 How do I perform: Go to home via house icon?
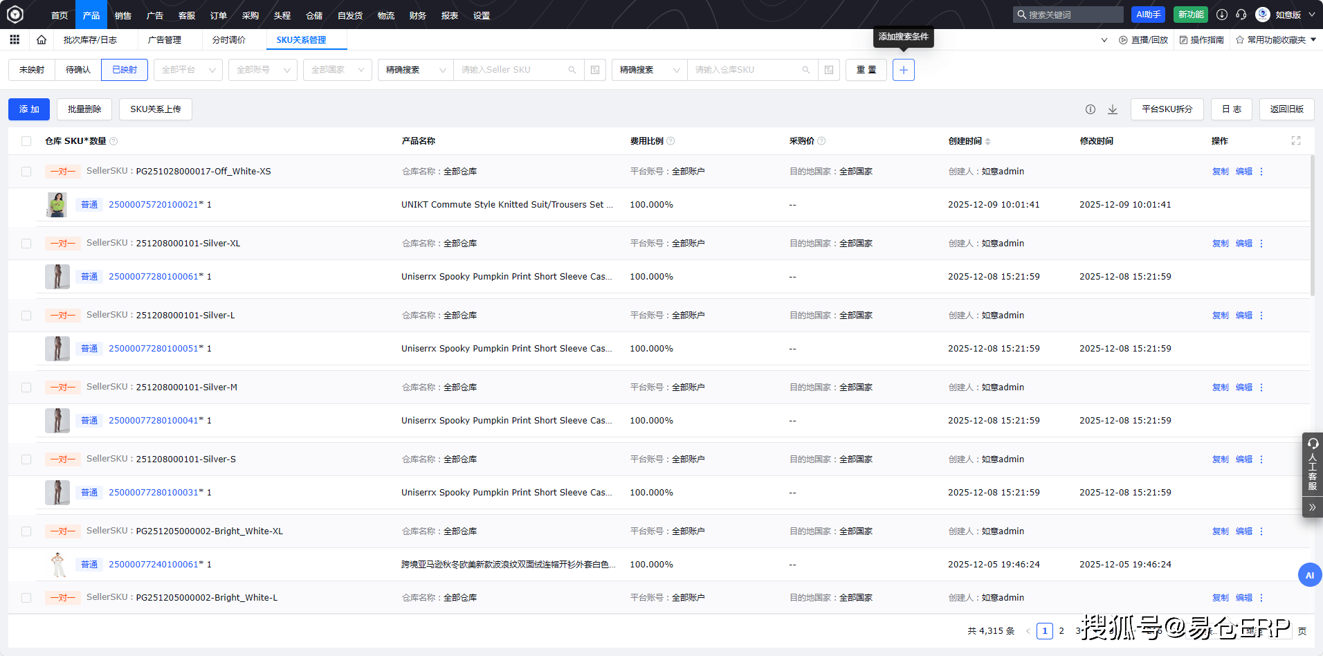coord(42,39)
